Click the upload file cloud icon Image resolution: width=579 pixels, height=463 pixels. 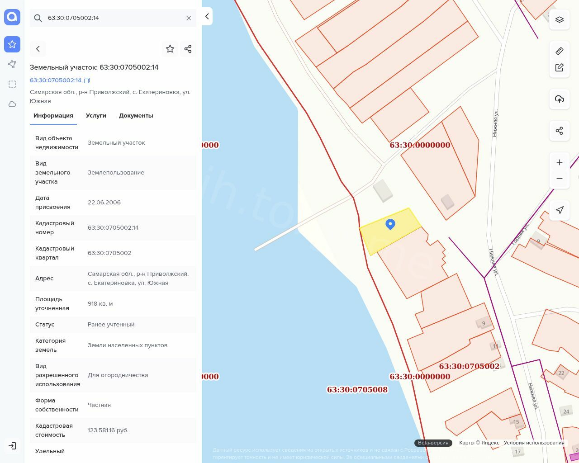[x=560, y=99]
